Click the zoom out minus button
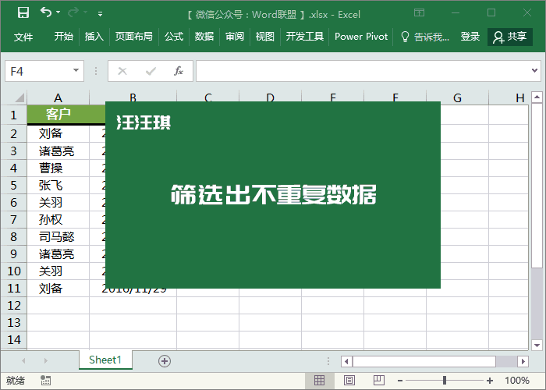Image resolution: width=546 pixels, height=390 pixels. (x=400, y=381)
